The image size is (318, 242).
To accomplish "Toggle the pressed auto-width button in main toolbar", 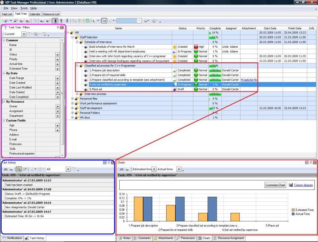I will 104,20.
